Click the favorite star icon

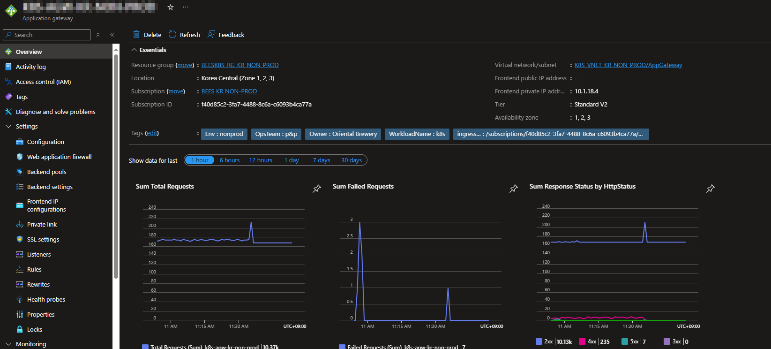pos(171,7)
